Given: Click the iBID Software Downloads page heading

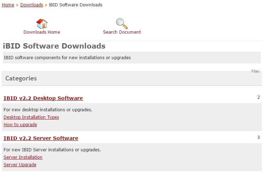Looking at the screenshot, I should 54,46.
